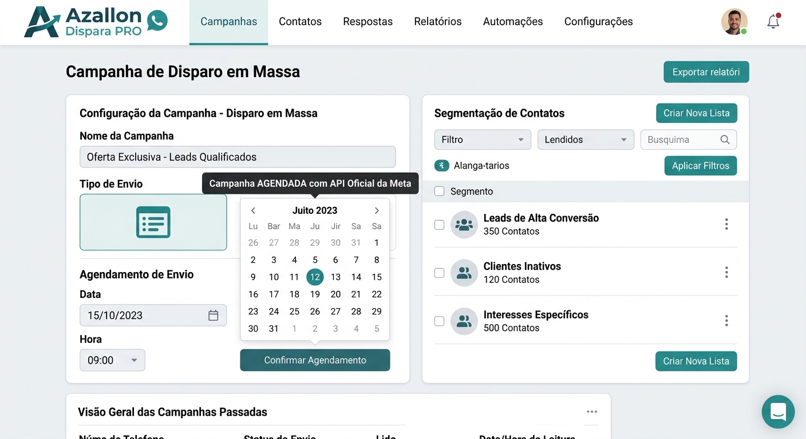Open the Relatórios tab
The width and height of the screenshot is (806, 439).
point(438,22)
